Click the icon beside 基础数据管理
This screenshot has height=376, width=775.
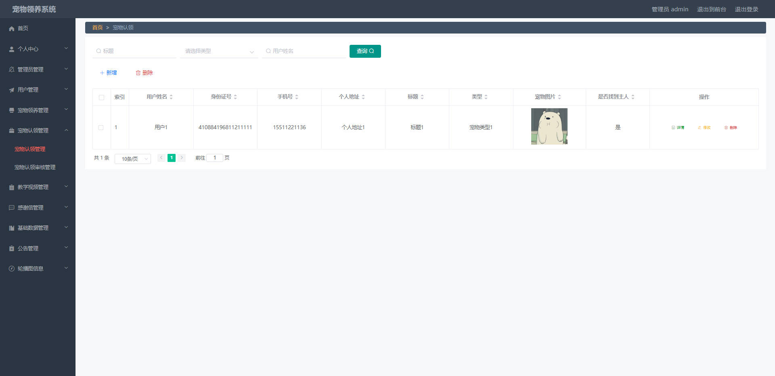click(12, 228)
